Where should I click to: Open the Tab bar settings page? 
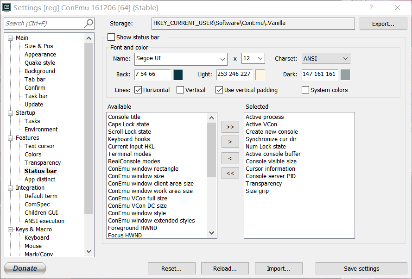click(x=35, y=80)
